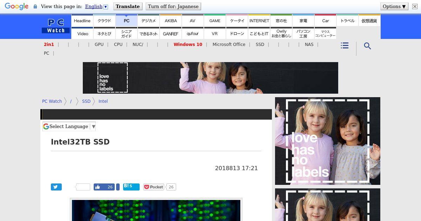The image size is (421, 221).
Task: Open the デジカメ nav tab
Action: pos(148,20)
